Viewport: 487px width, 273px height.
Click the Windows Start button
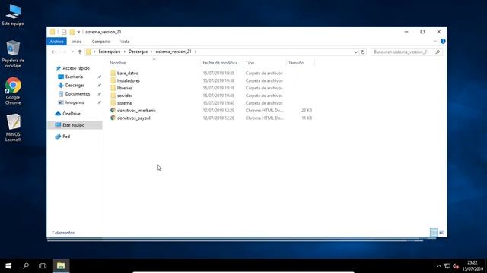[8, 266]
